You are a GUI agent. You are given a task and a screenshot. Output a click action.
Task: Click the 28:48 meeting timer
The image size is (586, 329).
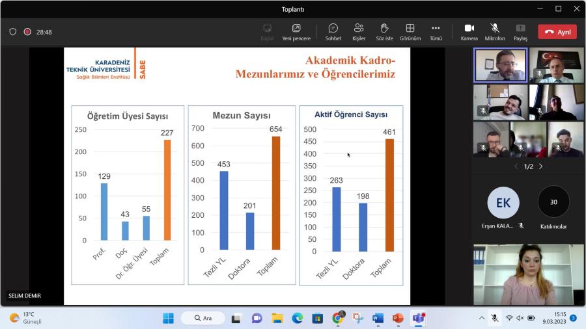click(x=44, y=32)
